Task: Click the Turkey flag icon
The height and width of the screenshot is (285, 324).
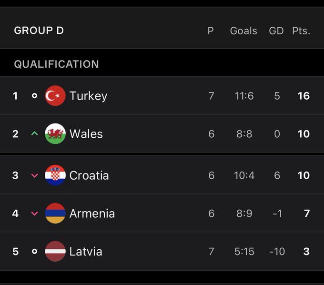Action: pyautogui.click(x=55, y=96)
